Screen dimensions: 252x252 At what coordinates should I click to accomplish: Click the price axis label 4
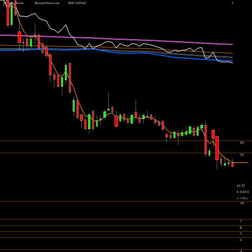[x=241, y=240]
